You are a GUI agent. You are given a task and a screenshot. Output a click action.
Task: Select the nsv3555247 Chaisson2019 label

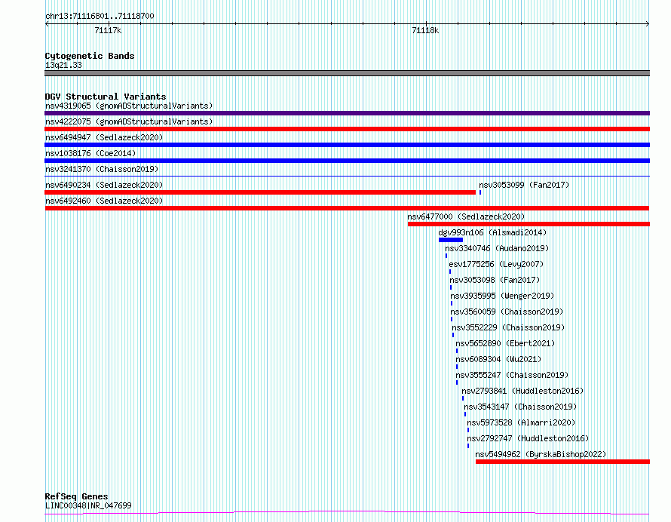[x=512, y=375]
